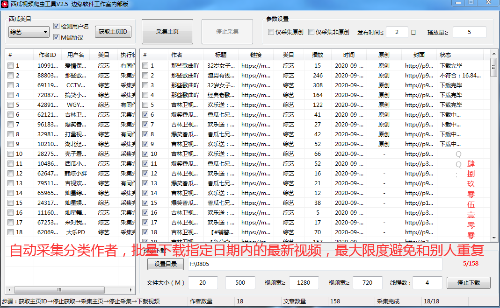Image resolution: width=500 pixels, height=308 pixels.
Task: Click the 原创 column header
Action: coord(384,55)
